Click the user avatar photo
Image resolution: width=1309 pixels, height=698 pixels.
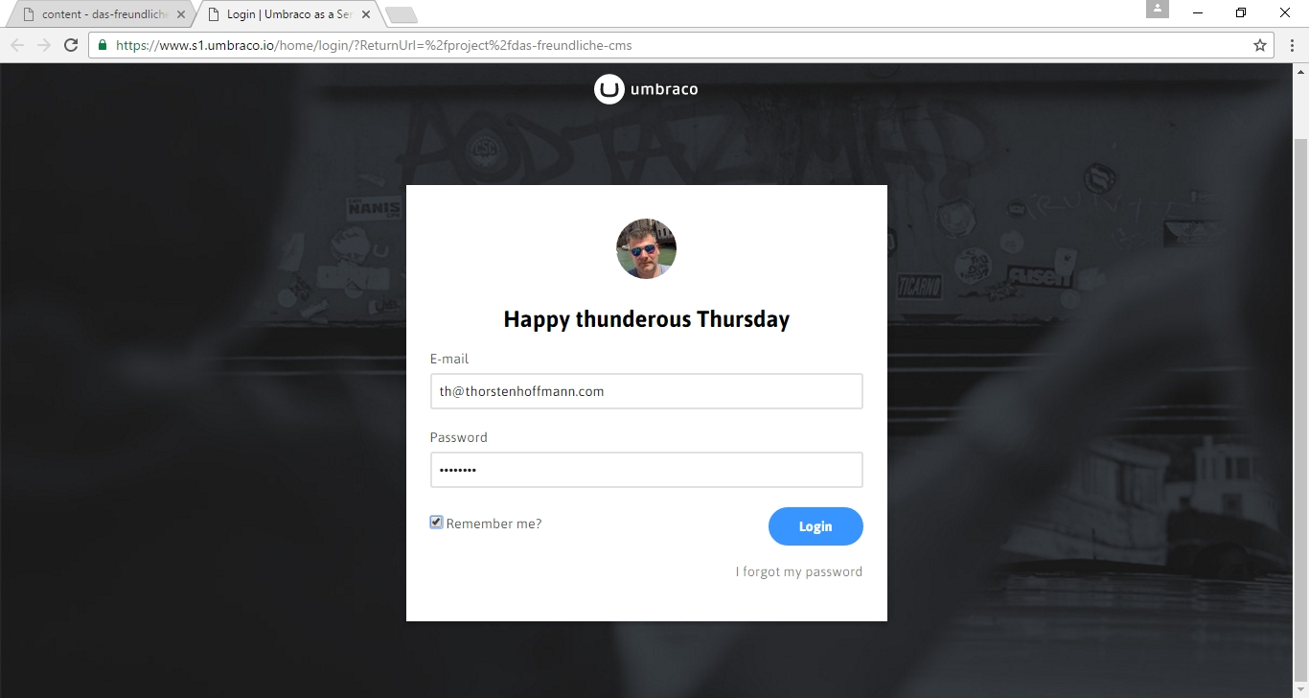coord(646,248)
